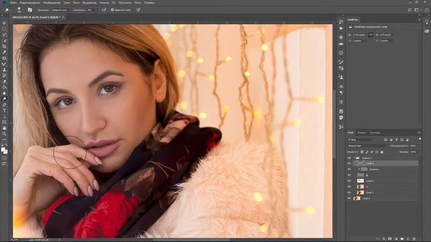The width and height of the screenshot is (431, 242).
Task: Add a layer style with fx icon
Action: pos(384,239)
